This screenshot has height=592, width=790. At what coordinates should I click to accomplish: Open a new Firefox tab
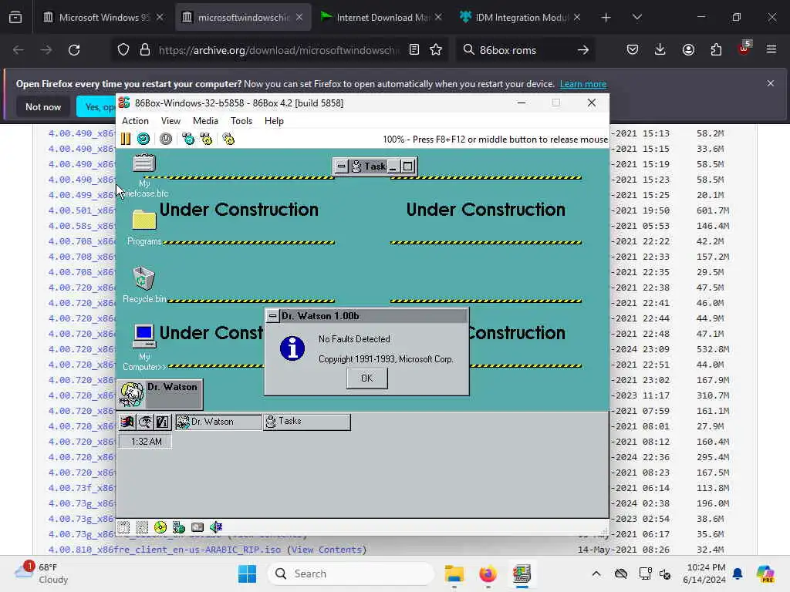pos(606,17)
